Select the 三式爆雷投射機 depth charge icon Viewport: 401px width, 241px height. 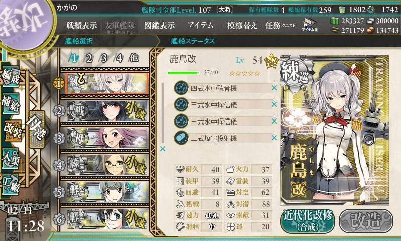click(181, 138)
